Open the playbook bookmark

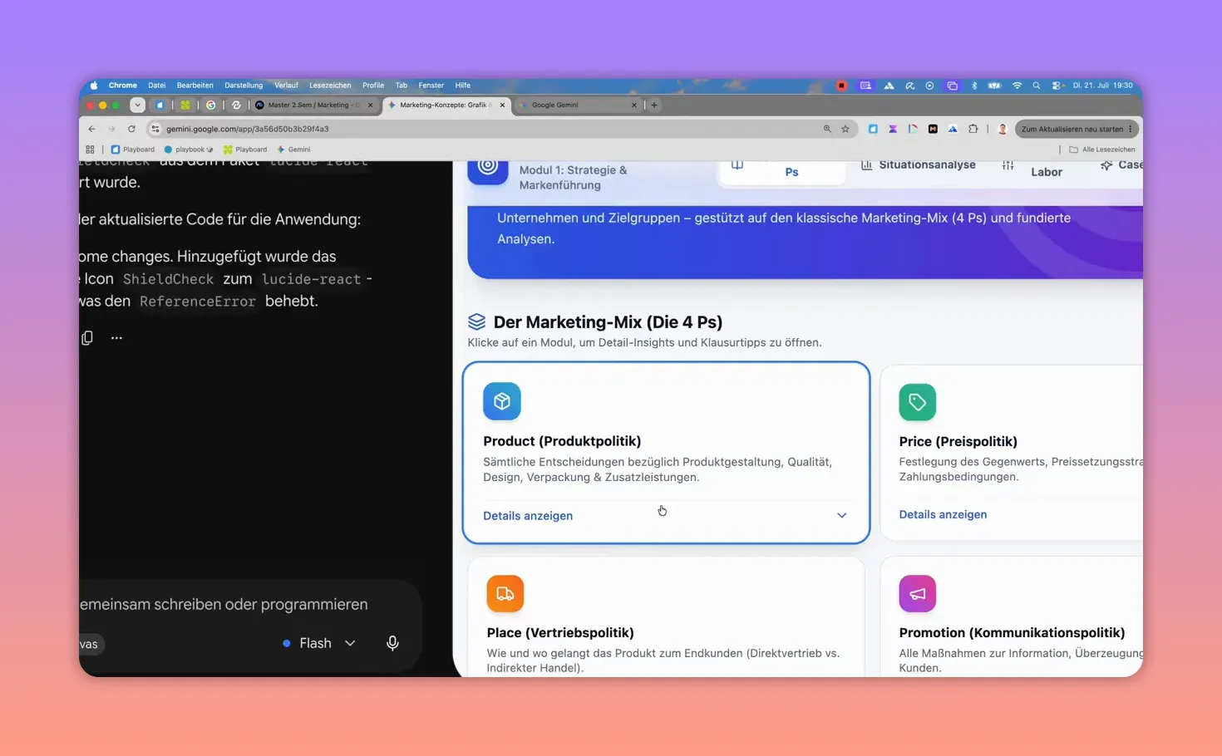(x=189, y=150)
